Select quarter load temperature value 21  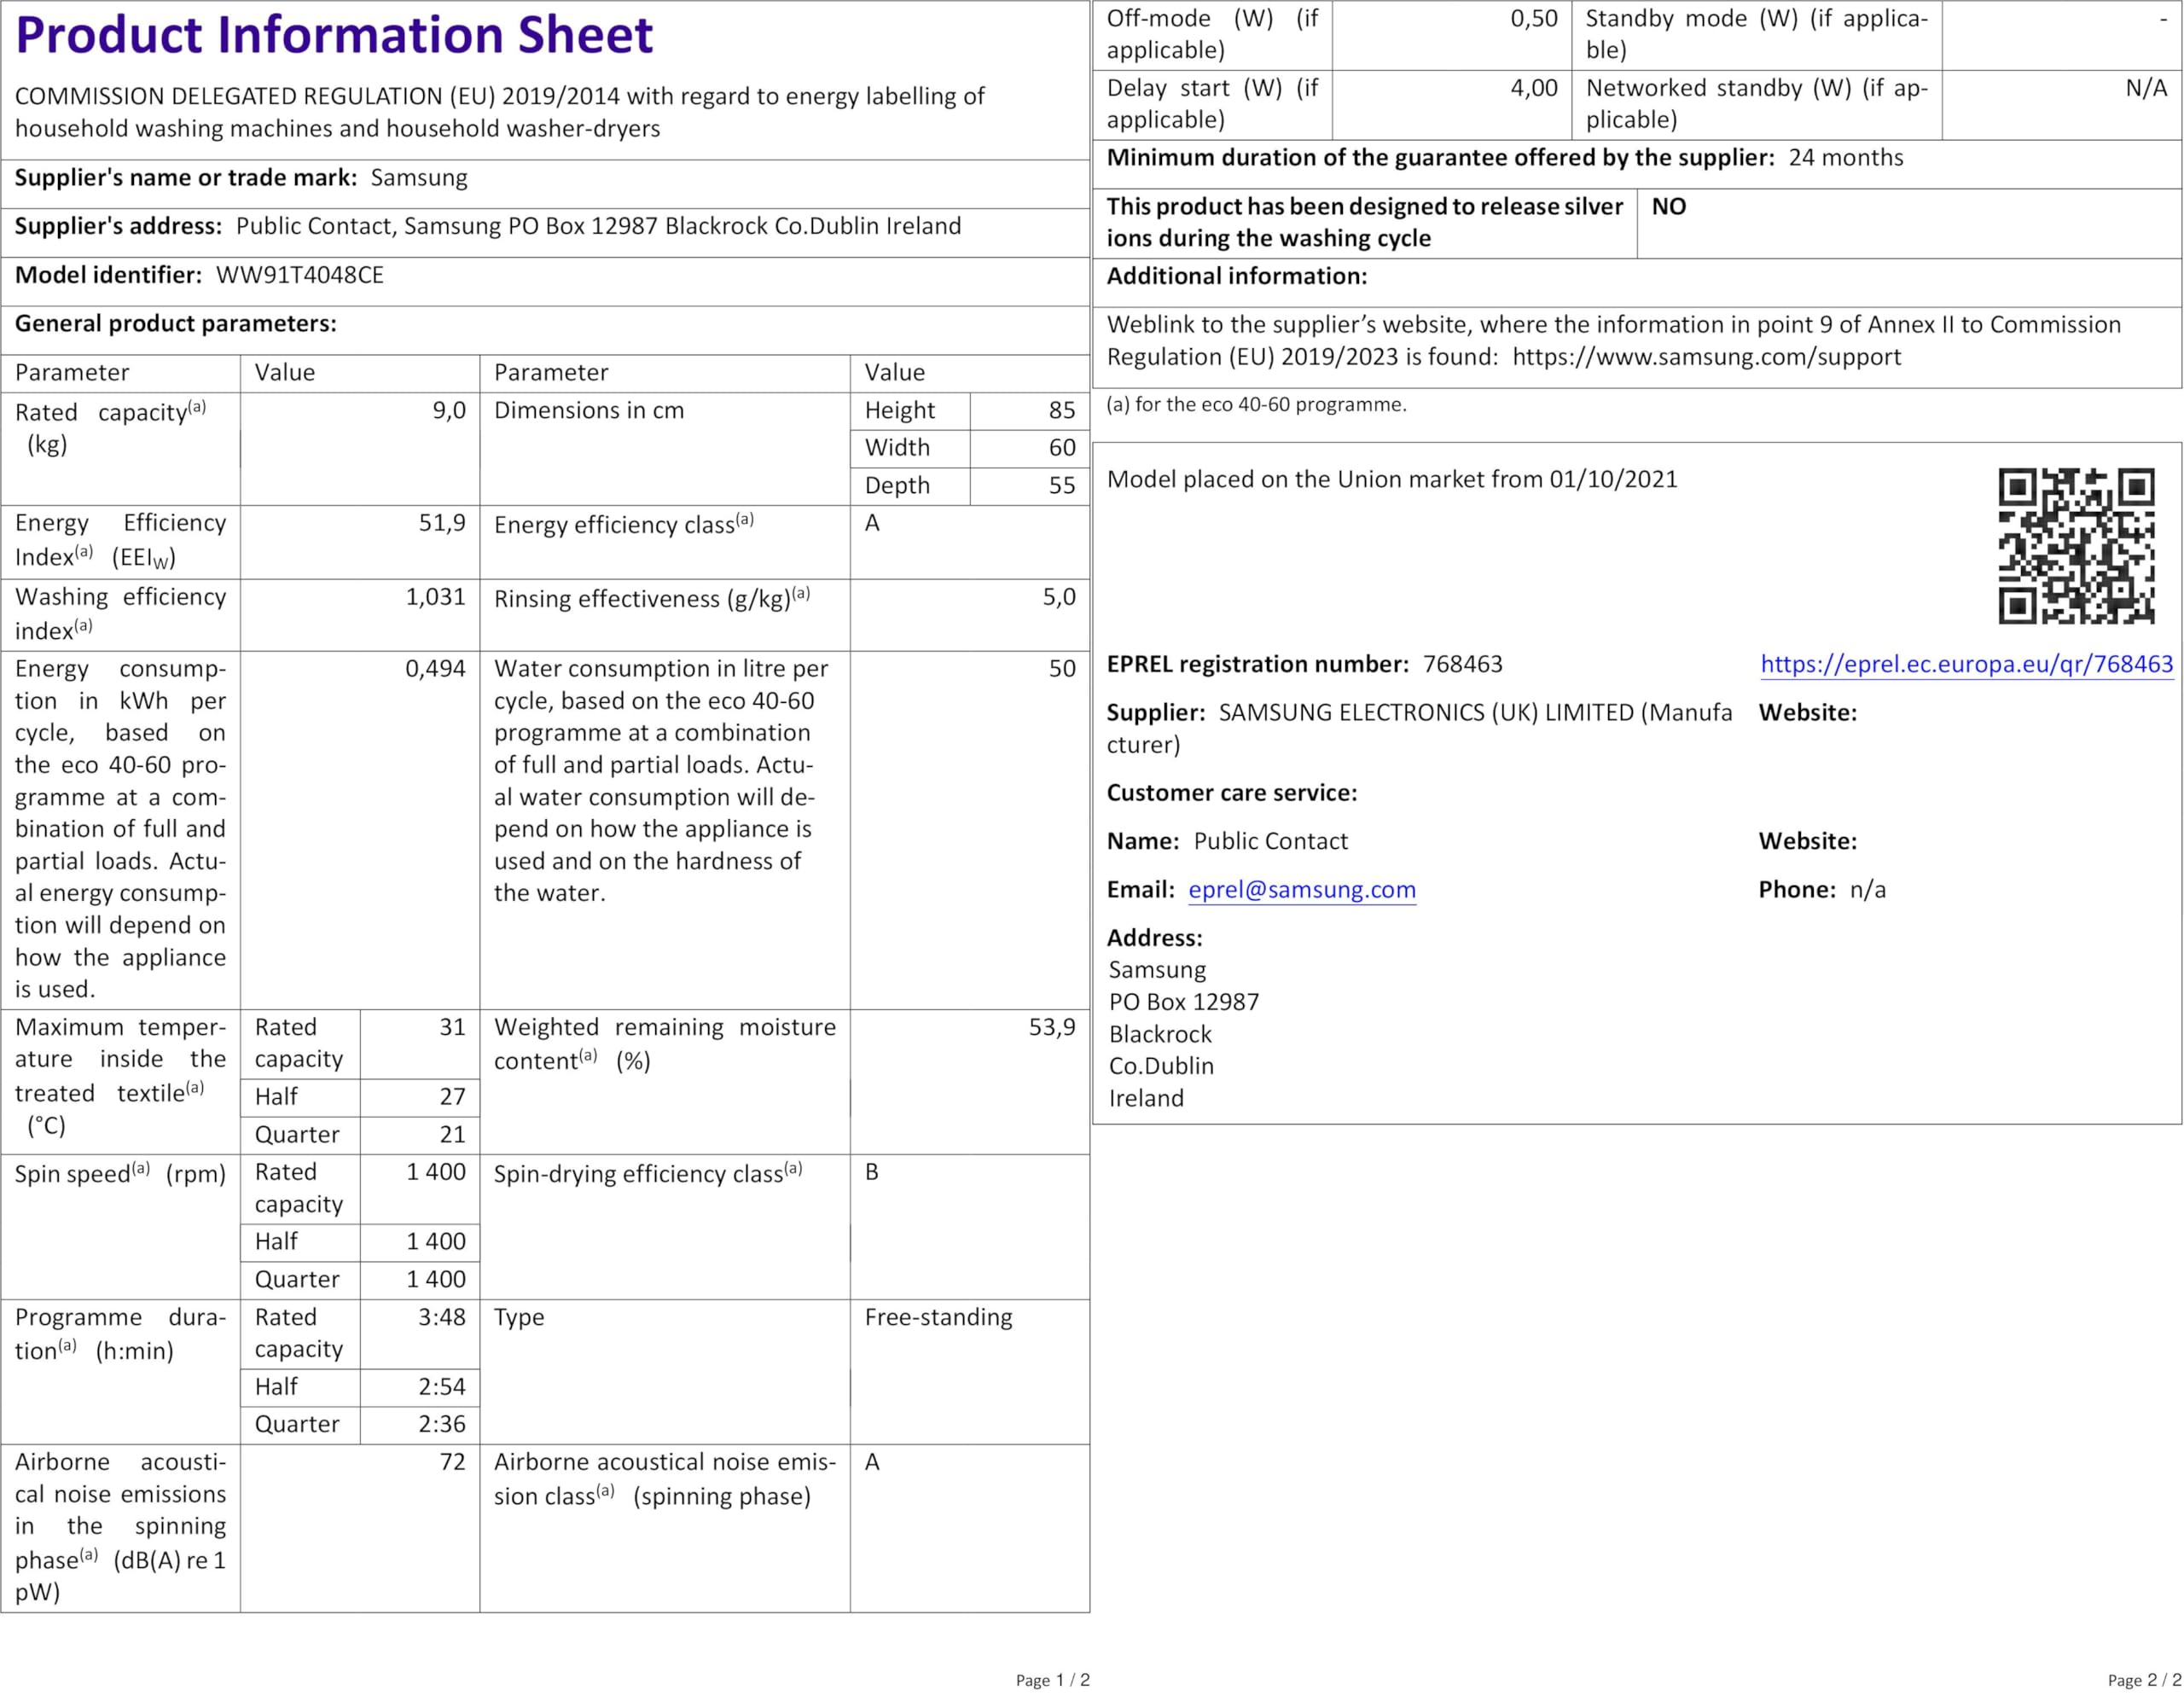click(453, 1135)
